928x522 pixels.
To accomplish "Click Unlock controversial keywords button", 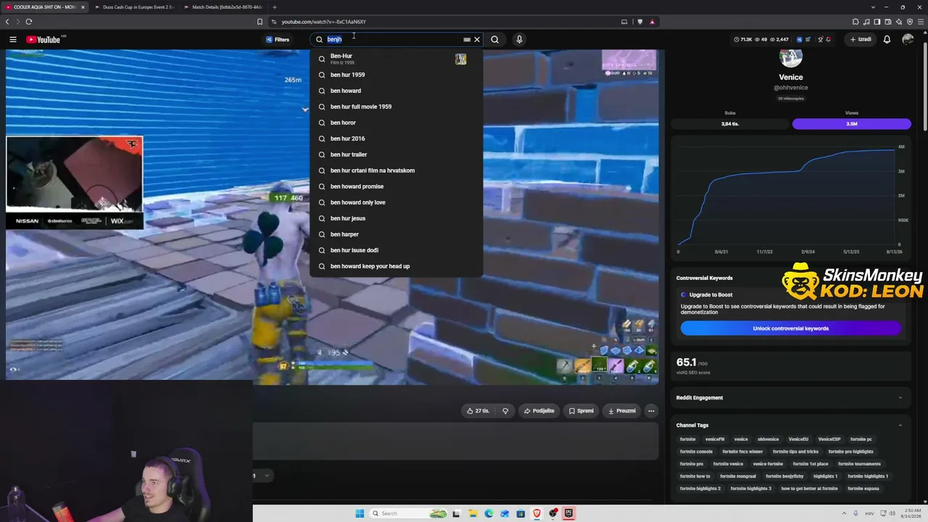I will point(790,328).
